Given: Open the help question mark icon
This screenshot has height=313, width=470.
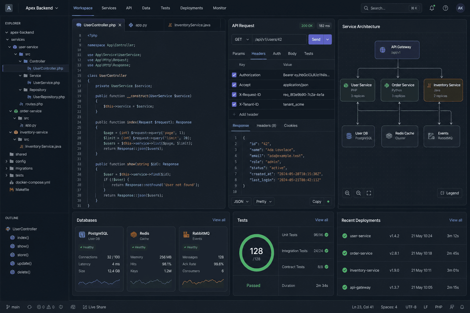Looking at the screenshot, I should [446, 8].
